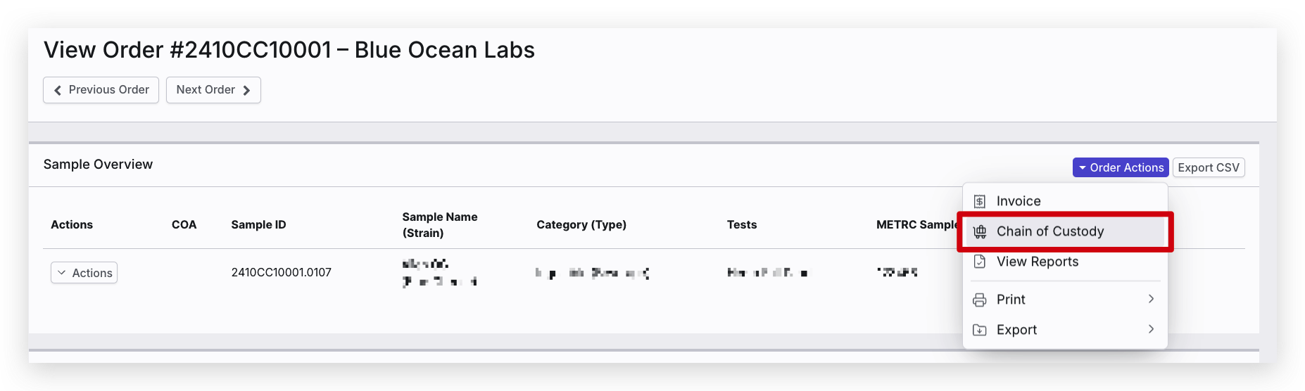
Task: Click the Sample ID column header
Action: click(258, 224)
